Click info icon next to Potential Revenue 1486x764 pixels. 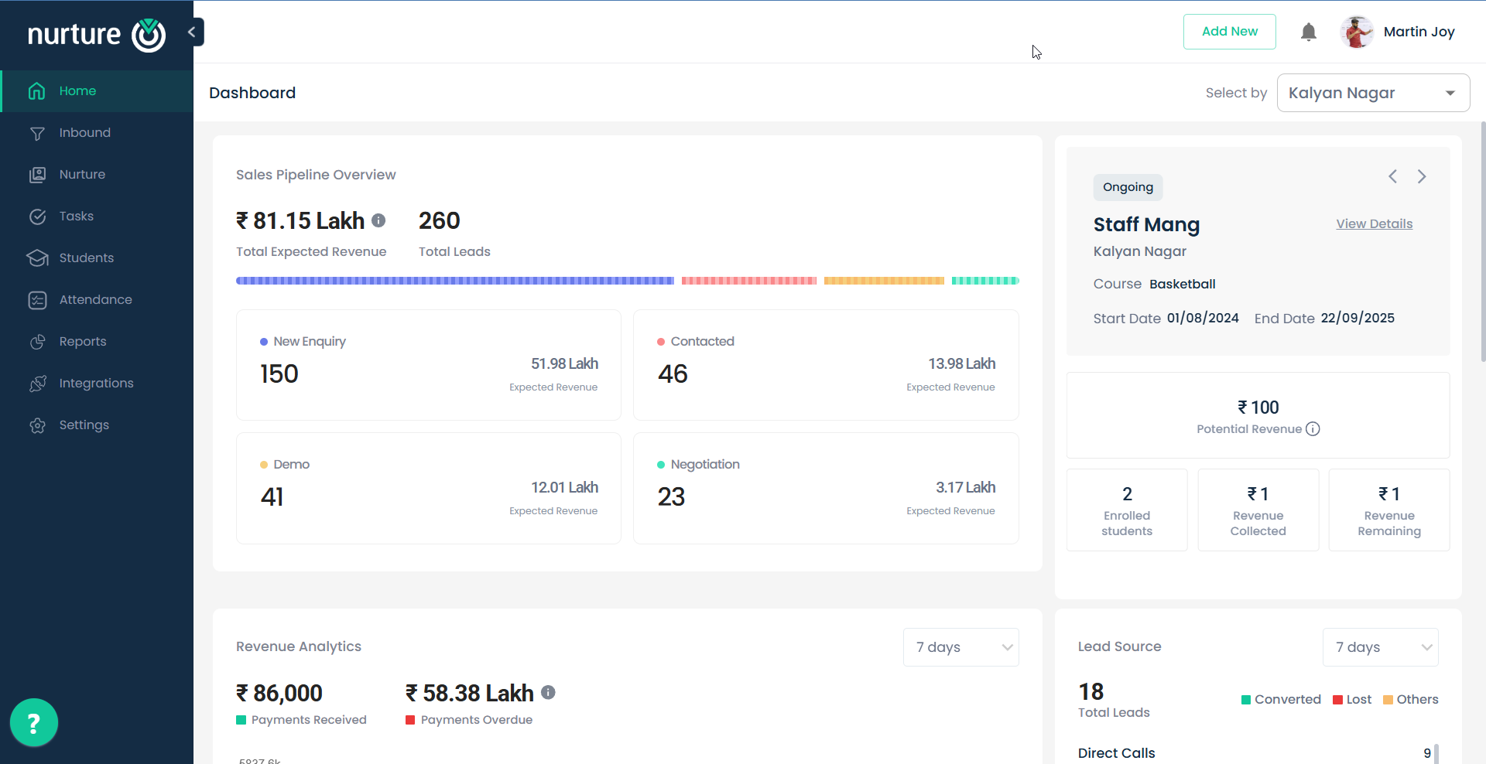pyautogui.click(x=1313, y=429)
